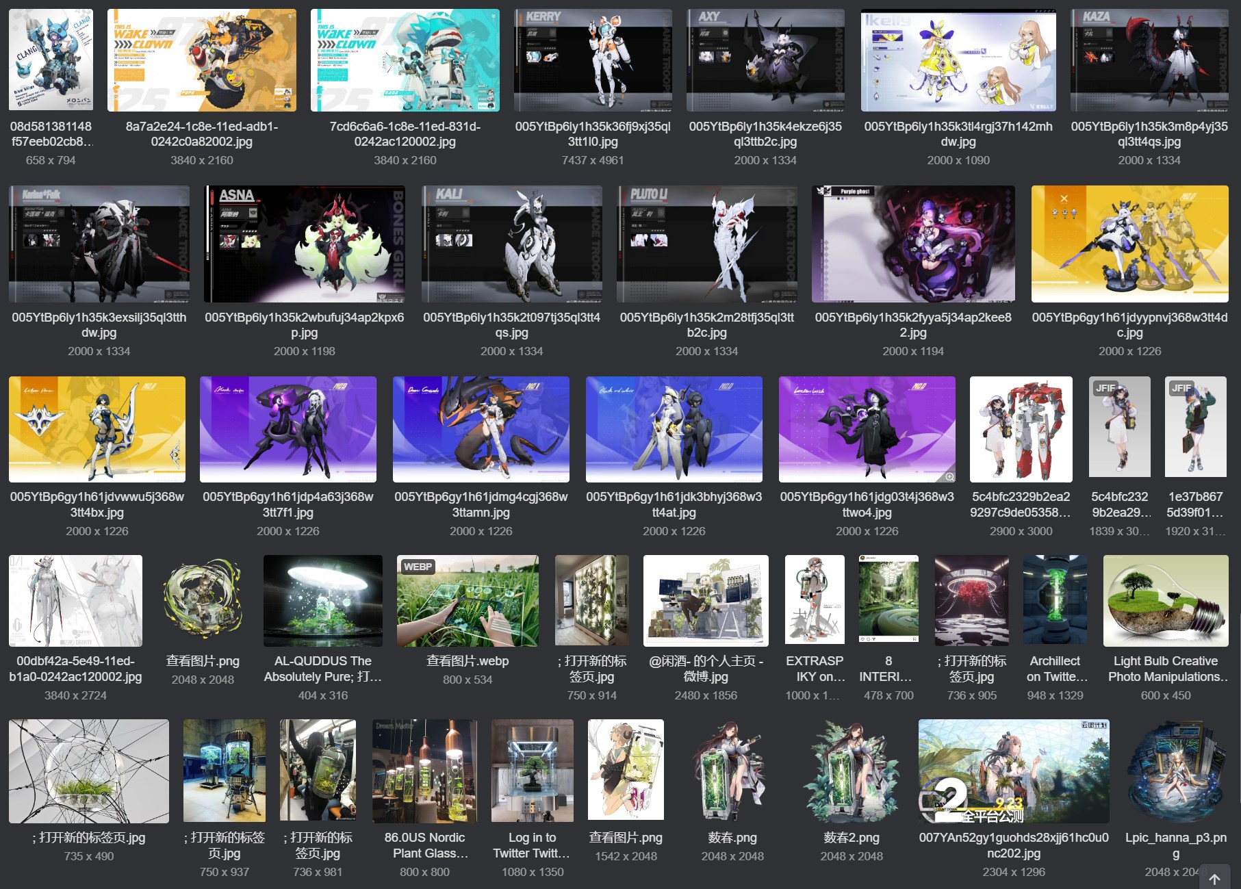Click the scroll-to-top arrow button
1241x889 pixels.
coord(1215,879)
